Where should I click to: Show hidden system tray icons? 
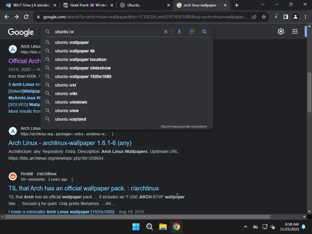tap(246, 227)
